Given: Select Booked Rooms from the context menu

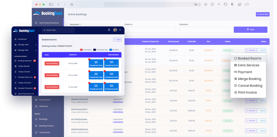Looking at the screenshot, I should tap(248, 58).
